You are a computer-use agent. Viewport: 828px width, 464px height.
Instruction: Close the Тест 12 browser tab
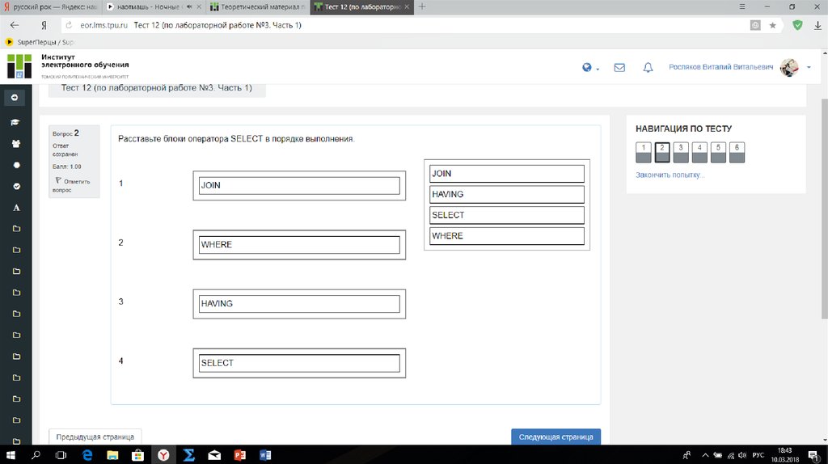pyautogui.click(x=407, y=6)
